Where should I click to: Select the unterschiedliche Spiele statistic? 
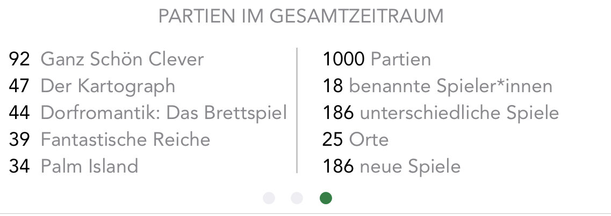click(x=459, y=113)
